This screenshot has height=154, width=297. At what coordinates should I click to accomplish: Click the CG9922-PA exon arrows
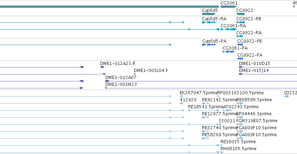(240, 59)
